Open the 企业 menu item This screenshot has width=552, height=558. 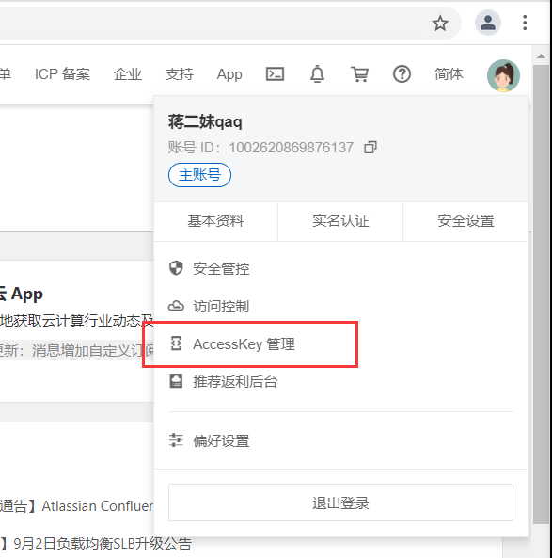(128, 74)
